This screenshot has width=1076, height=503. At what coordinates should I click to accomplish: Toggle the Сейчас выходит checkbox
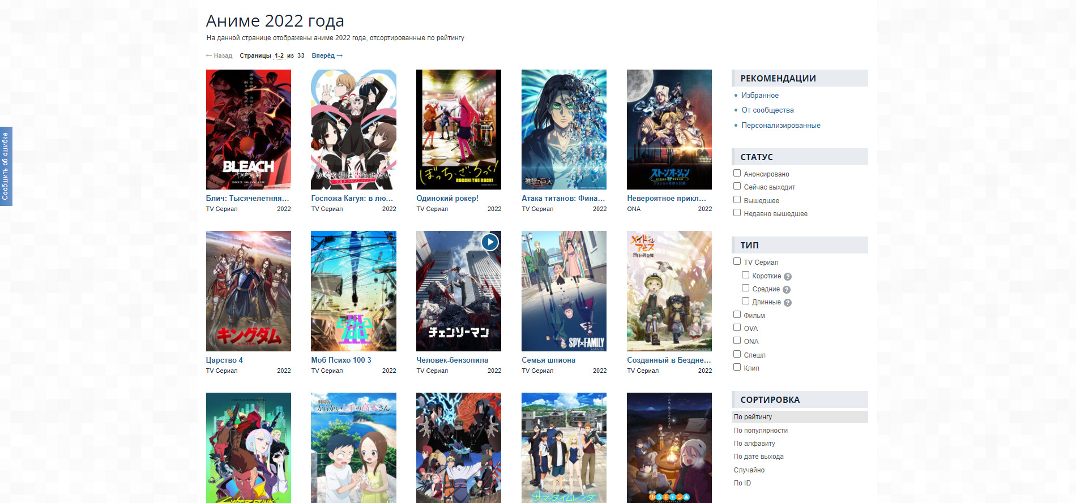coord(737,186)
